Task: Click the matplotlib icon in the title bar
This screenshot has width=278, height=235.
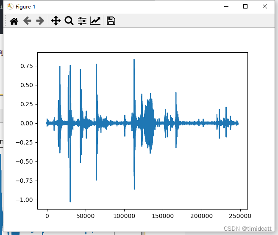Action: click(10, 6)
